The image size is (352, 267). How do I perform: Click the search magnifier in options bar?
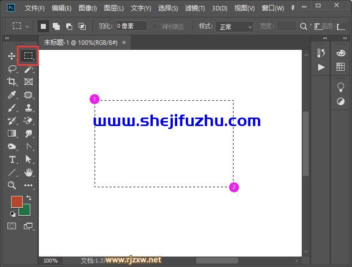303,26
